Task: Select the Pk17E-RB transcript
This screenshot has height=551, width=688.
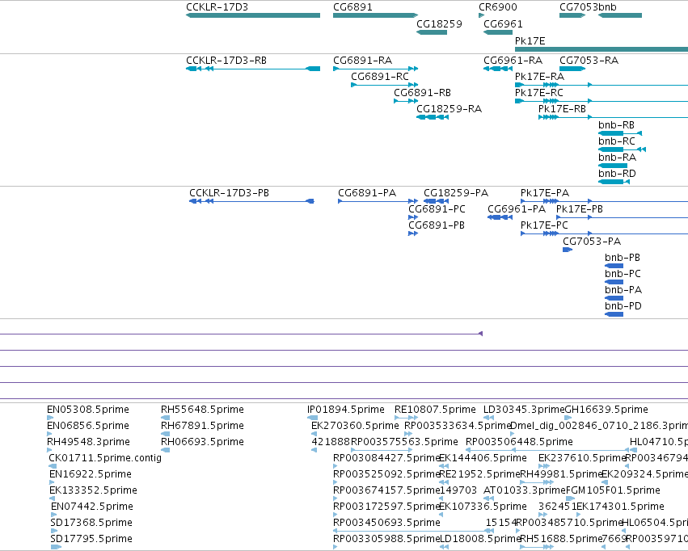Action: tap(614, 117)
